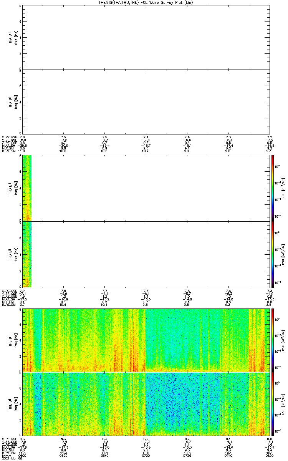Click the THE B-parallel spectrogram panel

point(146,403)
